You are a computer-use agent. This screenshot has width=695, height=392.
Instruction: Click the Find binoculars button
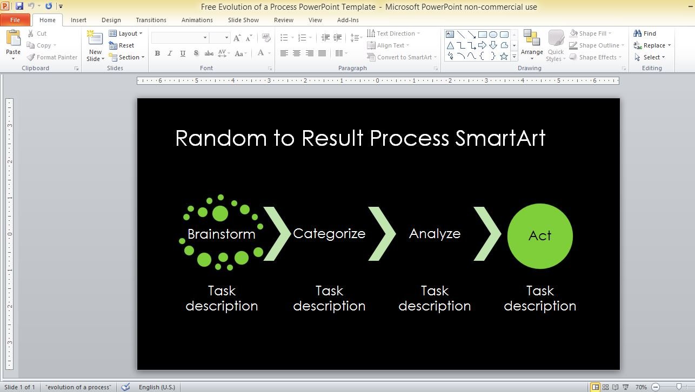click(645, 33)
